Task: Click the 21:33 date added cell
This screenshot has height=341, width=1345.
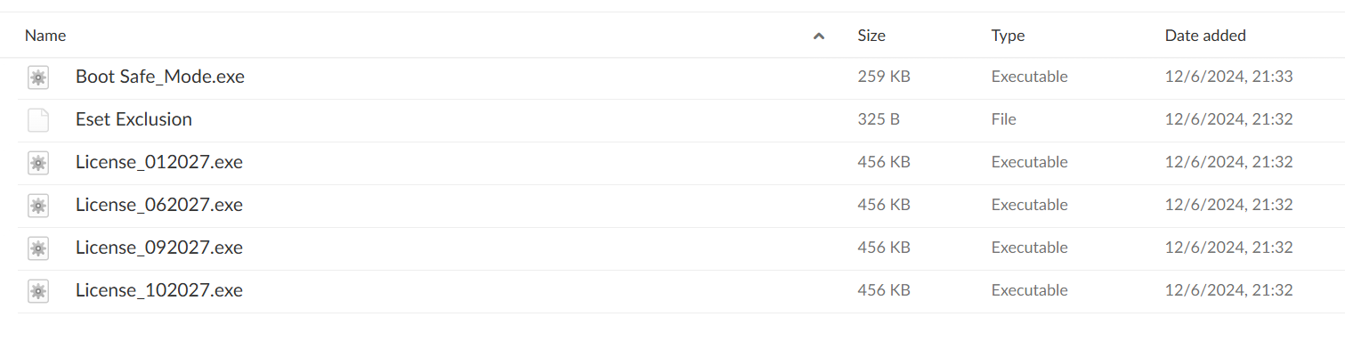Action: (1228, 77)
